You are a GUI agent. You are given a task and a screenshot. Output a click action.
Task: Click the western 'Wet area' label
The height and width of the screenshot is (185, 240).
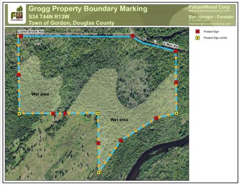point(40,94)
